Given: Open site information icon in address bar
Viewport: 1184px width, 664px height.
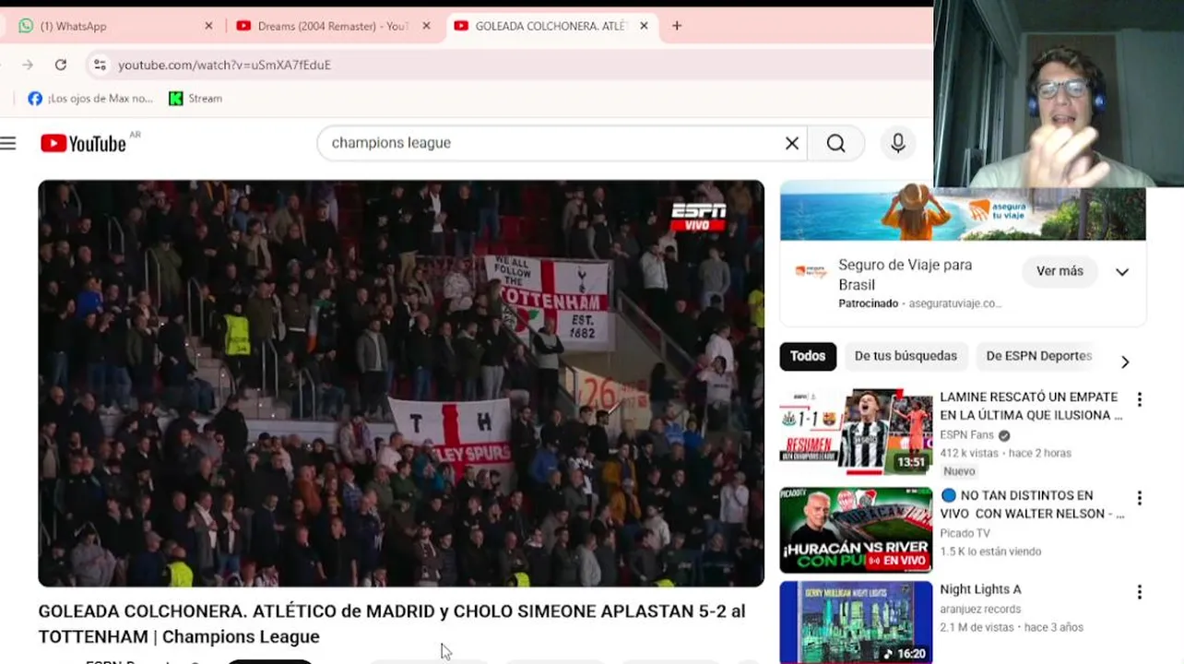Looking at the screenshot, I should (x=100, y=65).
